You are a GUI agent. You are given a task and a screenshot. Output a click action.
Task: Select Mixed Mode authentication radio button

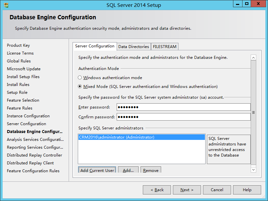point(80,87)
